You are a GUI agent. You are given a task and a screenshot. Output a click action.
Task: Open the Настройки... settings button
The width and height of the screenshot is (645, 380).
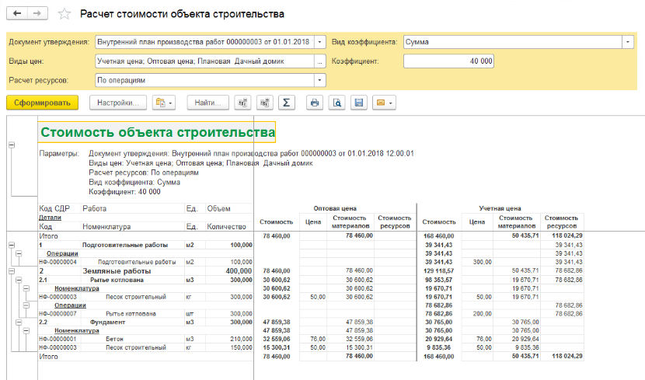(x=118, y=103)
